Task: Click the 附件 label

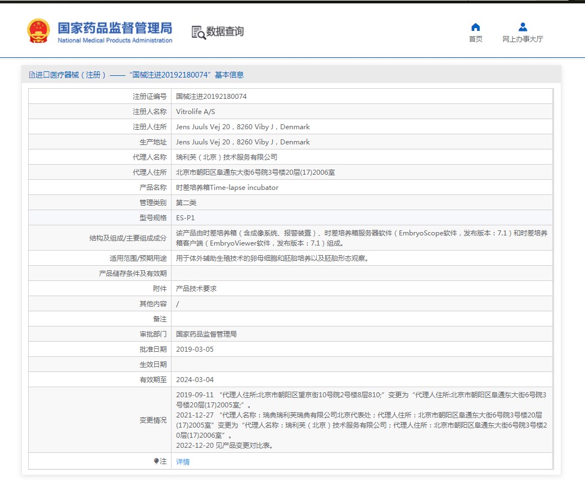Action: [x=160, y=289]
